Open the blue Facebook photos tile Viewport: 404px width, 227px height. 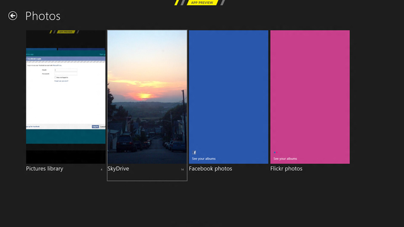tap(229, 96)
